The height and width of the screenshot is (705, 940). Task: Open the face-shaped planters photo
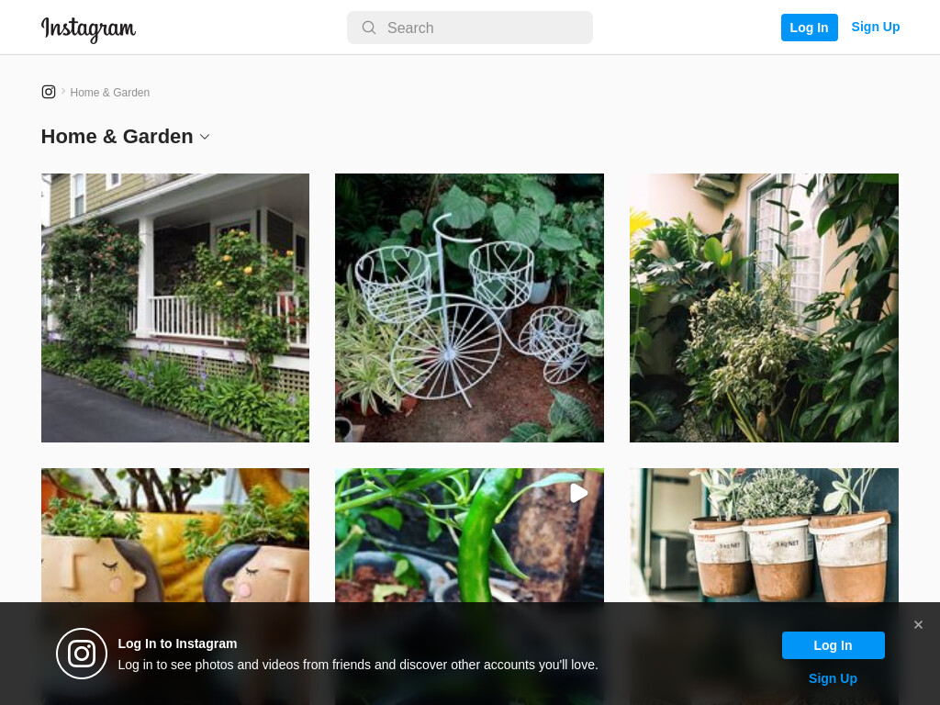175,535
